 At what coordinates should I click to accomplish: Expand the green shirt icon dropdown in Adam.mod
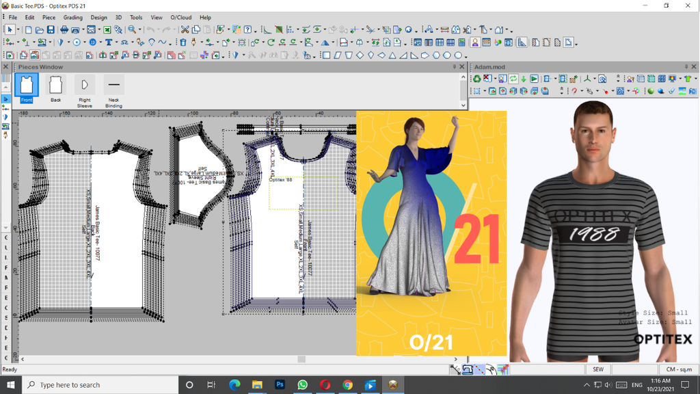pyautogui.click(x=695, y=79)
